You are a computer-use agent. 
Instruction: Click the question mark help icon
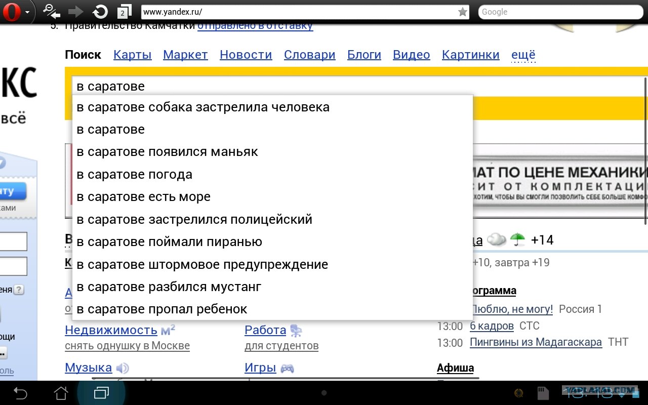tap(19, 290)
